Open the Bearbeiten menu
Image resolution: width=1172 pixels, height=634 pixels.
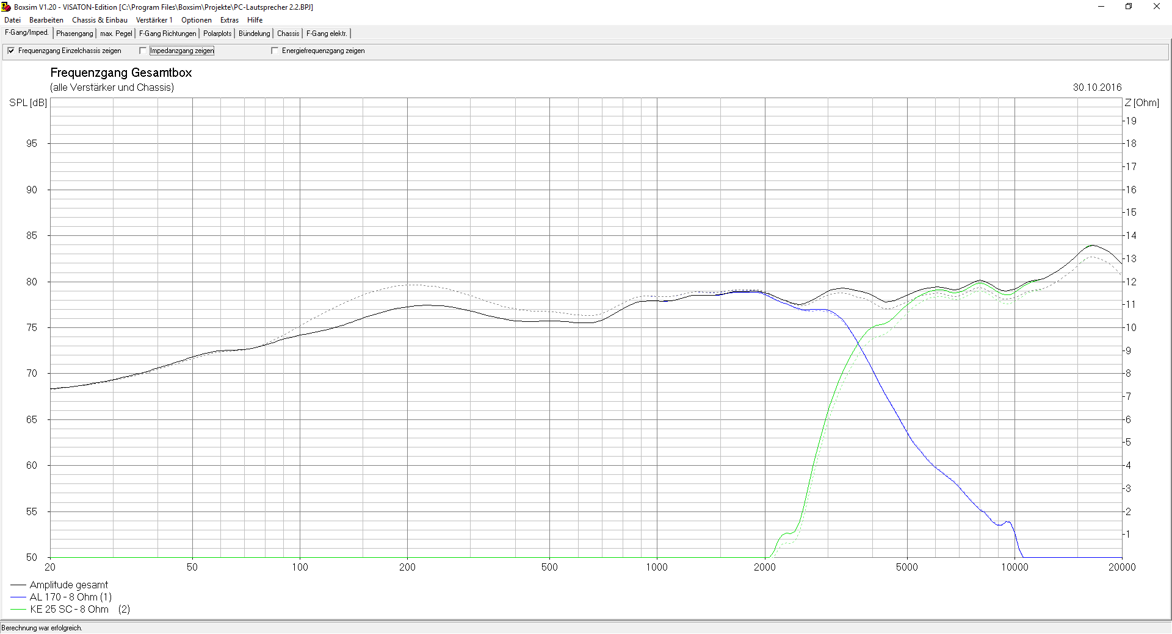coord(46,20)
